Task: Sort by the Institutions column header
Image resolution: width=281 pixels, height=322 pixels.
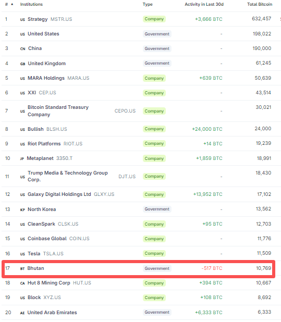Action: (31, 4)
